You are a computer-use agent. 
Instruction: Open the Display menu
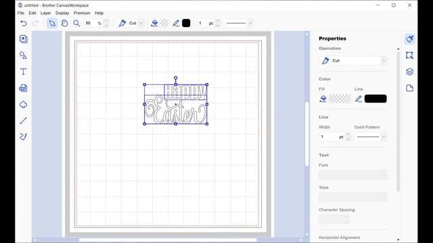click(62, 13)
